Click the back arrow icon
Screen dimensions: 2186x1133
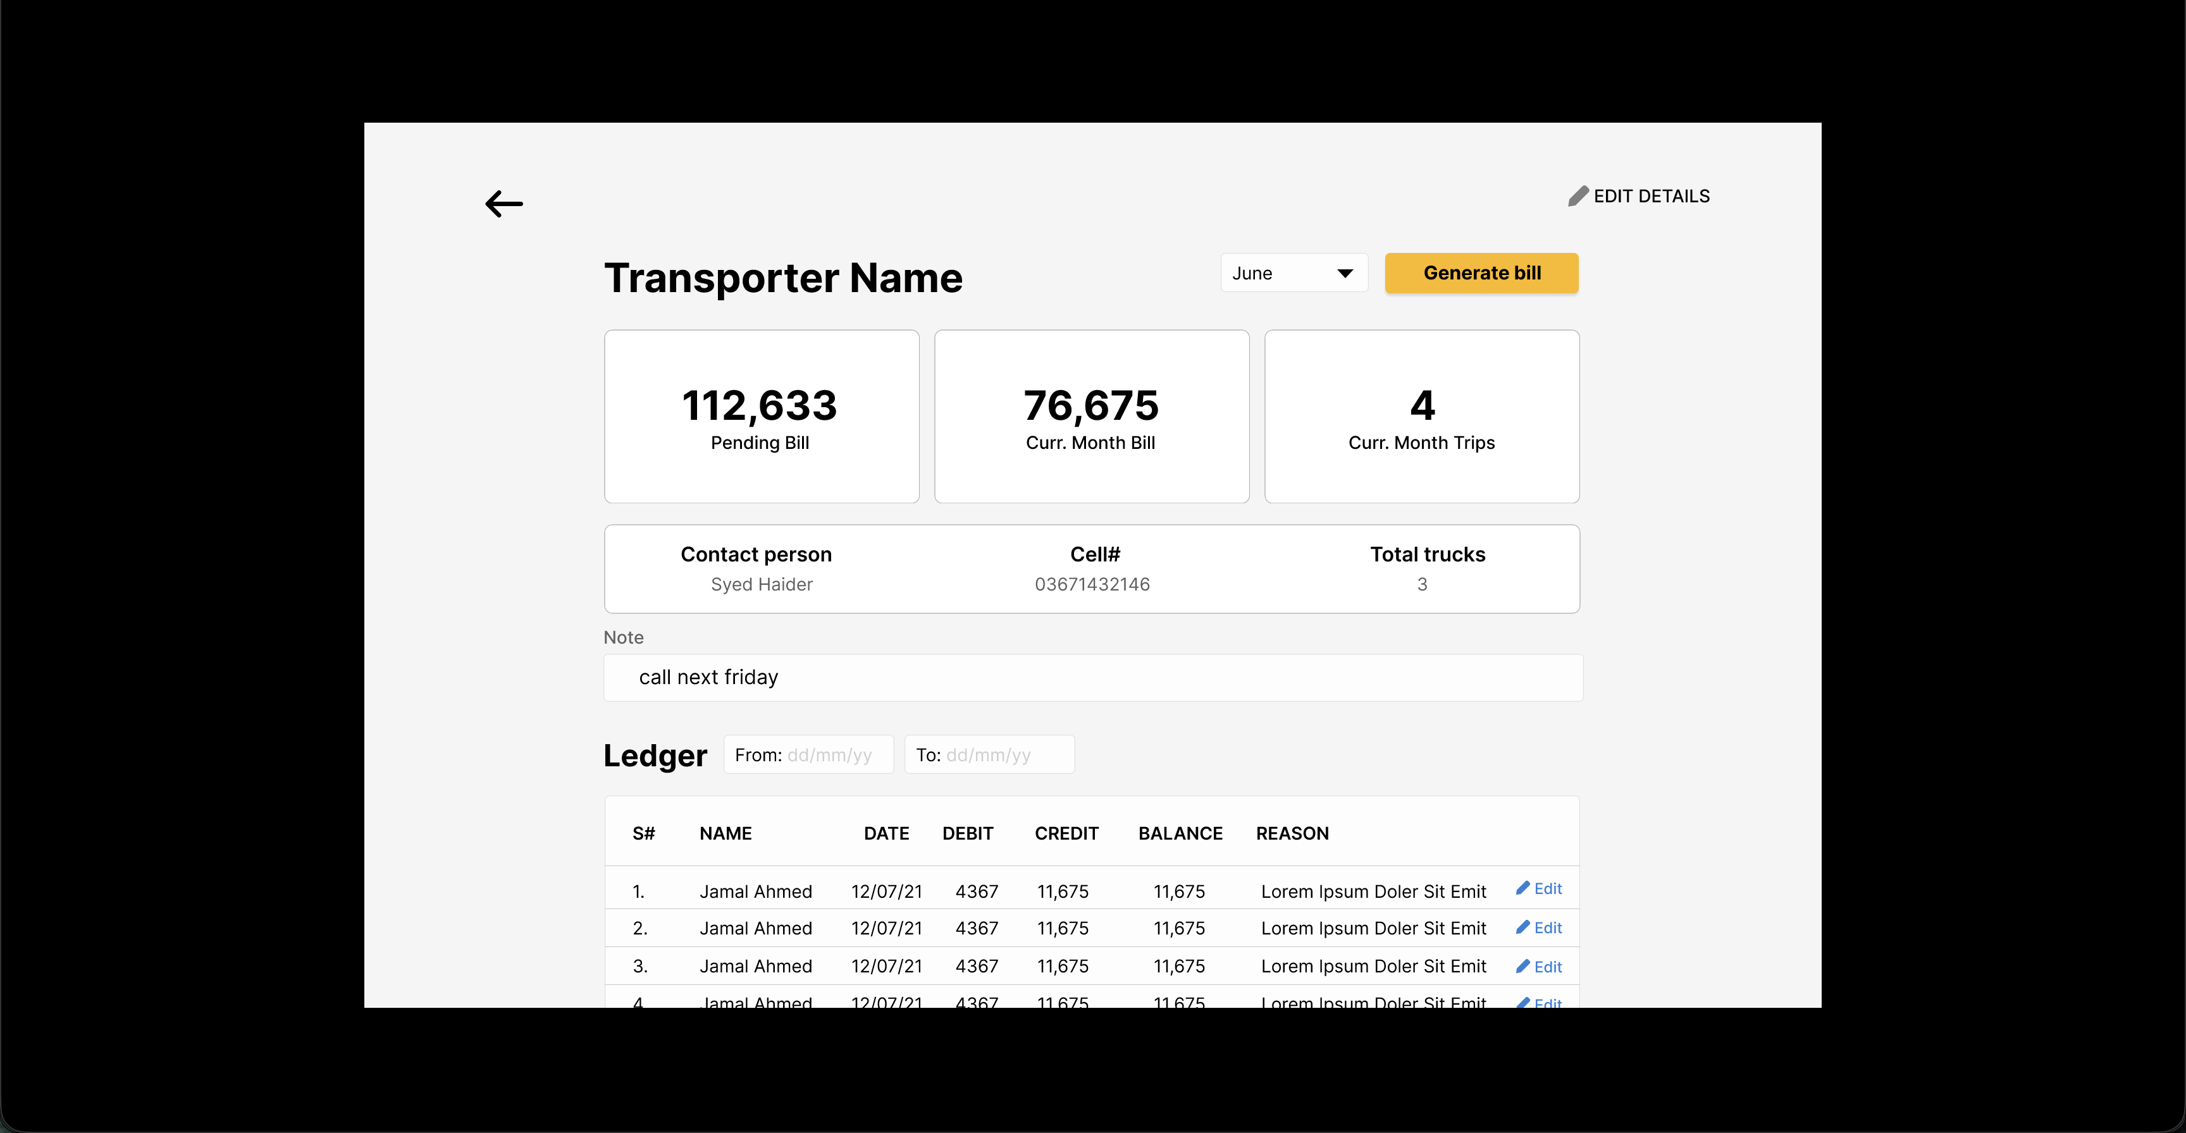tap(504, 204)
